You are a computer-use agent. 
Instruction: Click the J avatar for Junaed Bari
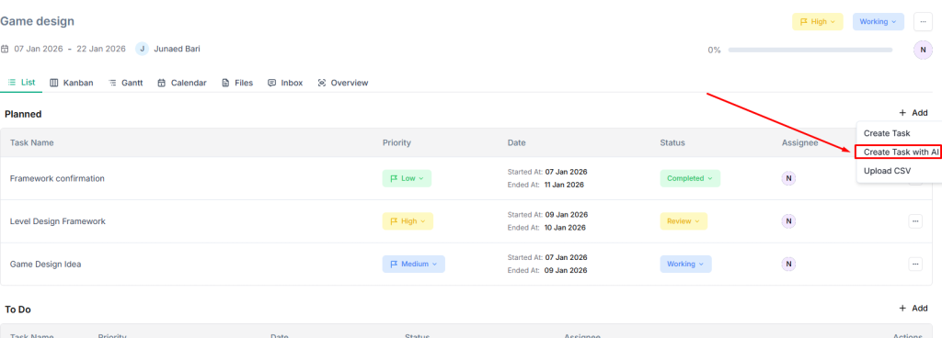(143, 50)
